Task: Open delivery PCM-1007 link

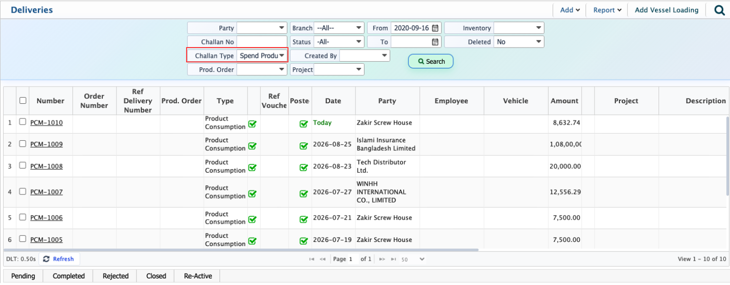Action: coord(47,192)
